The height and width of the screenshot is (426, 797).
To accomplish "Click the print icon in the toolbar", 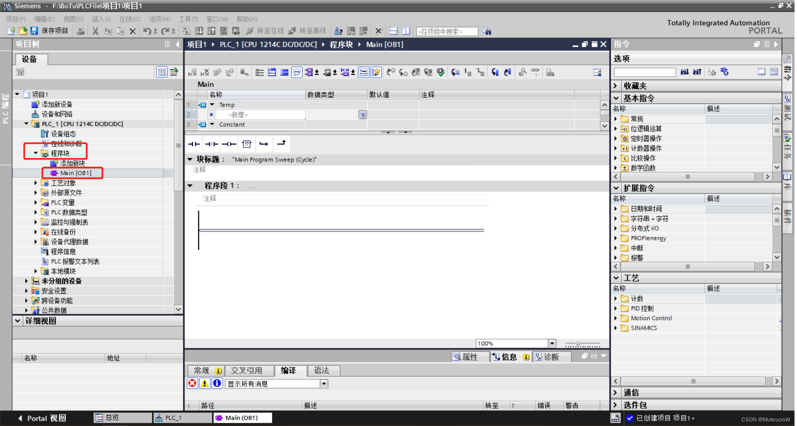I will point(81,31).
